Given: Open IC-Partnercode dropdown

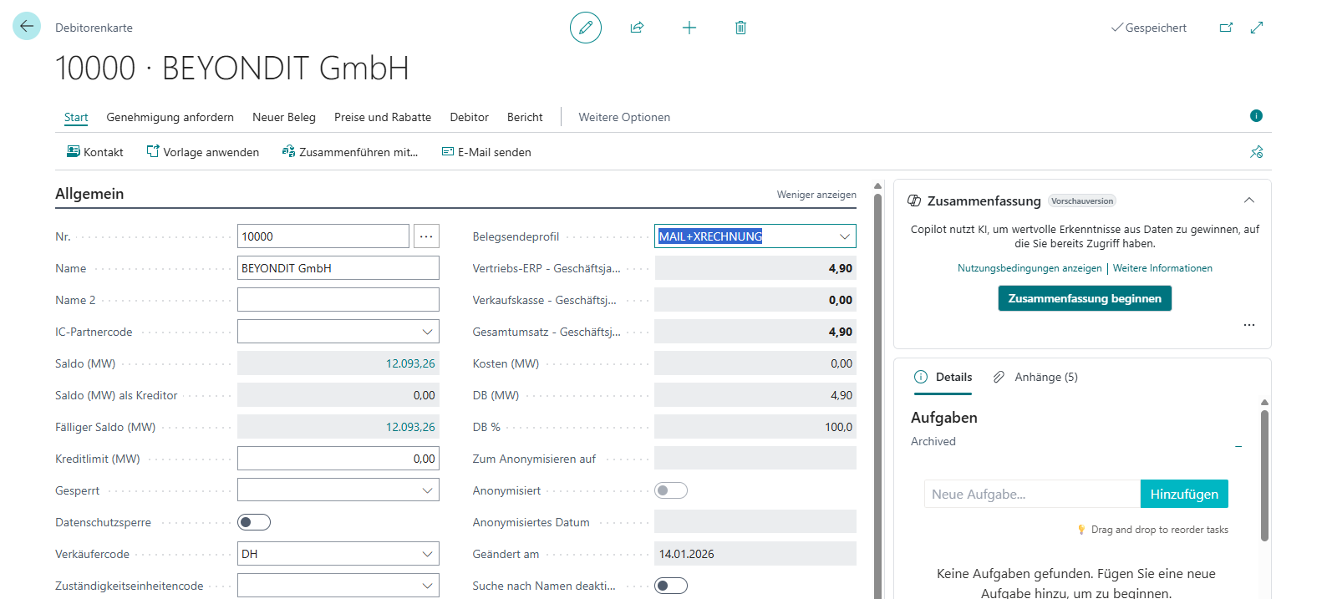Looking at the screenshot, I should (x=428, y=332).
